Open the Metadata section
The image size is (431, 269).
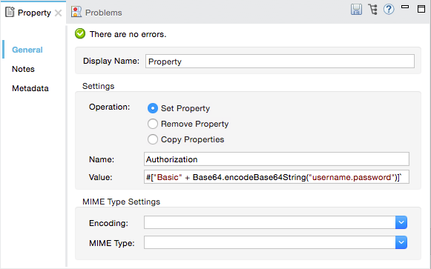(30, 88)
